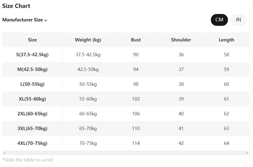253x167 pixels.
Task: Click the chevron next to Manufacturer Size
Action: [x=46, y=20]
